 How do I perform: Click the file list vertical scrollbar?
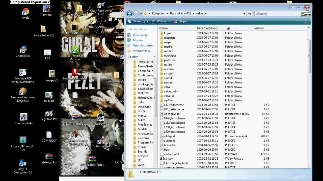click(309, 57)
